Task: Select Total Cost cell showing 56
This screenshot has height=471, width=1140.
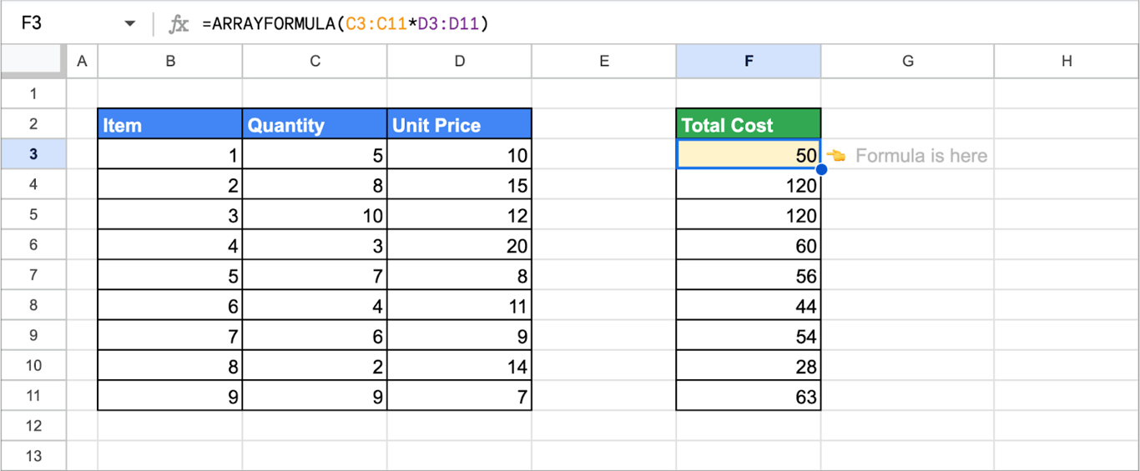Action: (749, 275)
